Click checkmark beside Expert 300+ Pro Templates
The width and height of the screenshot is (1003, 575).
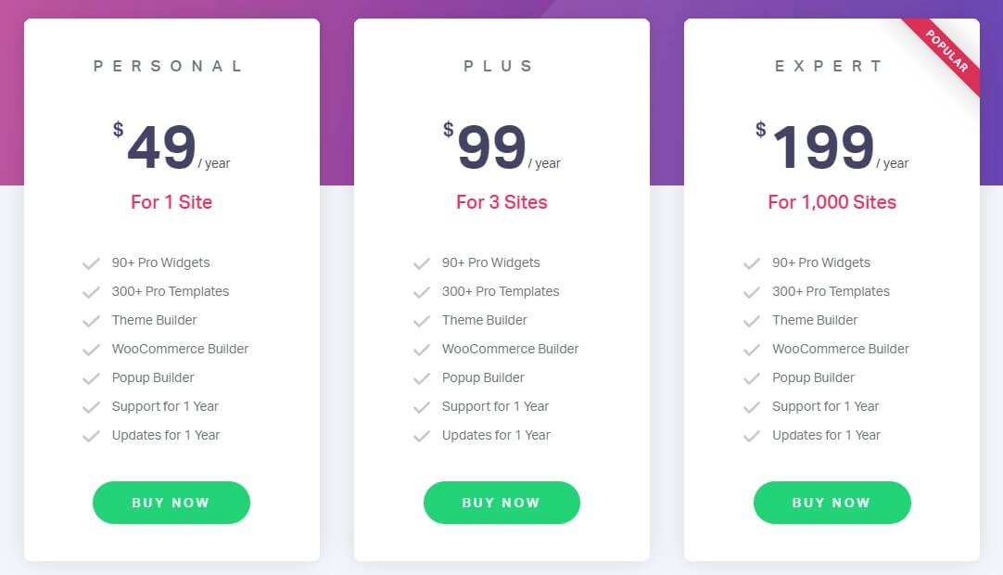[752, 293]
